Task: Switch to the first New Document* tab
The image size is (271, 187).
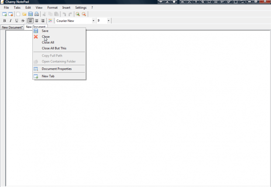Action: (x=12, y=27)
